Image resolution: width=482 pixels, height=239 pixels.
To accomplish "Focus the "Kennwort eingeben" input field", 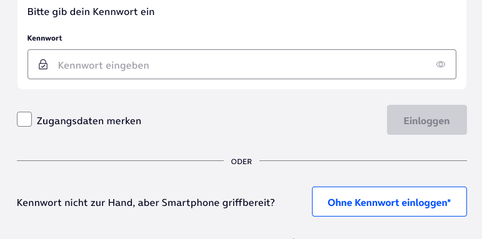I will [x=241, y=64].
